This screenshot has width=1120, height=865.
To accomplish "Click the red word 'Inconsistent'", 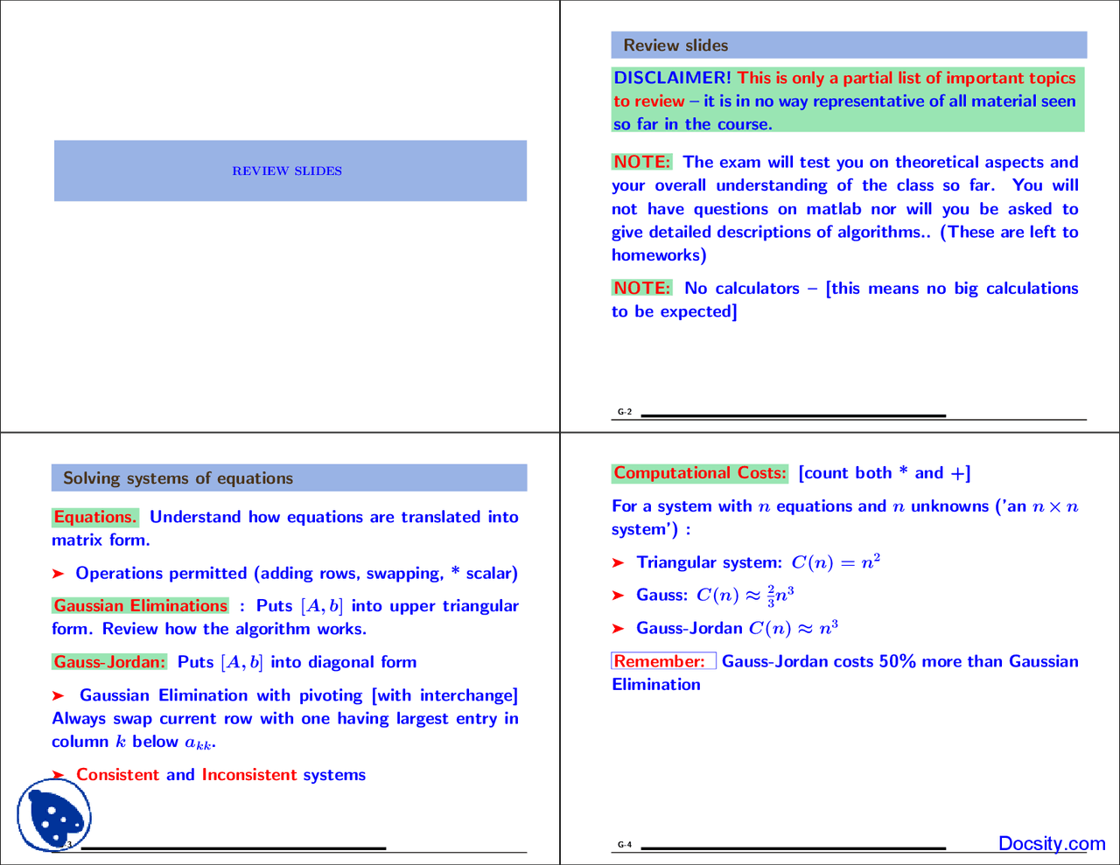I will 249,775.
